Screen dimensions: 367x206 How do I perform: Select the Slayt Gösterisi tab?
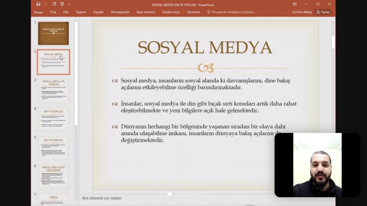pos(147,12)
